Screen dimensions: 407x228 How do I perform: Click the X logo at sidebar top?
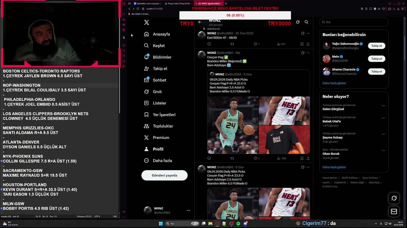click(x=146, y=22)
